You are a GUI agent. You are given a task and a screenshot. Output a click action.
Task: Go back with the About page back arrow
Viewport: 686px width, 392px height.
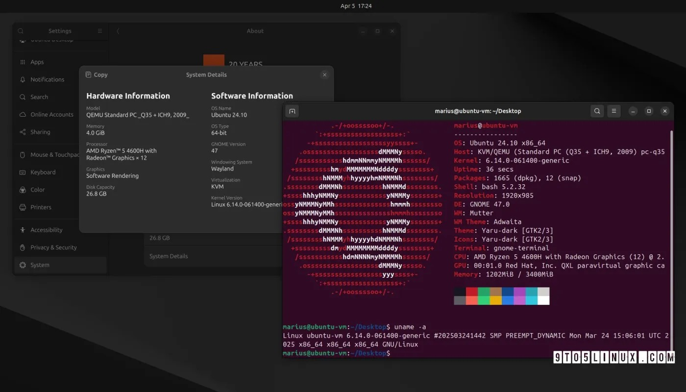tap(118, 31)
